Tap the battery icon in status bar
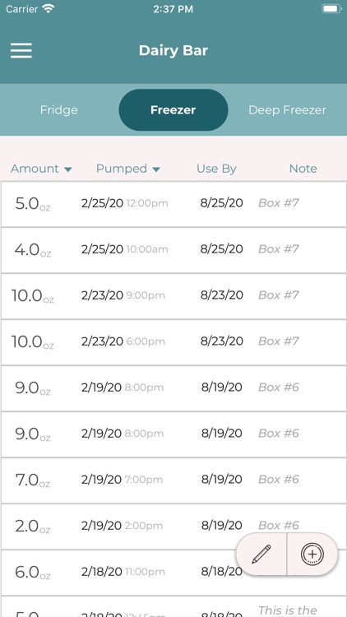The width and height of the screenshot is (347, 617). coord(331,9)
